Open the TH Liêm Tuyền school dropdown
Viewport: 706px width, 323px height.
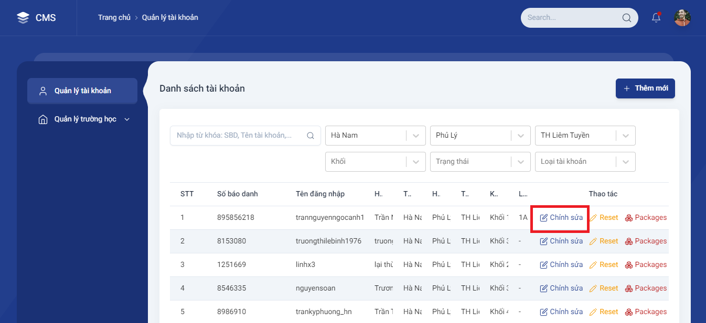pyautogui.click(x=585, y=136)
